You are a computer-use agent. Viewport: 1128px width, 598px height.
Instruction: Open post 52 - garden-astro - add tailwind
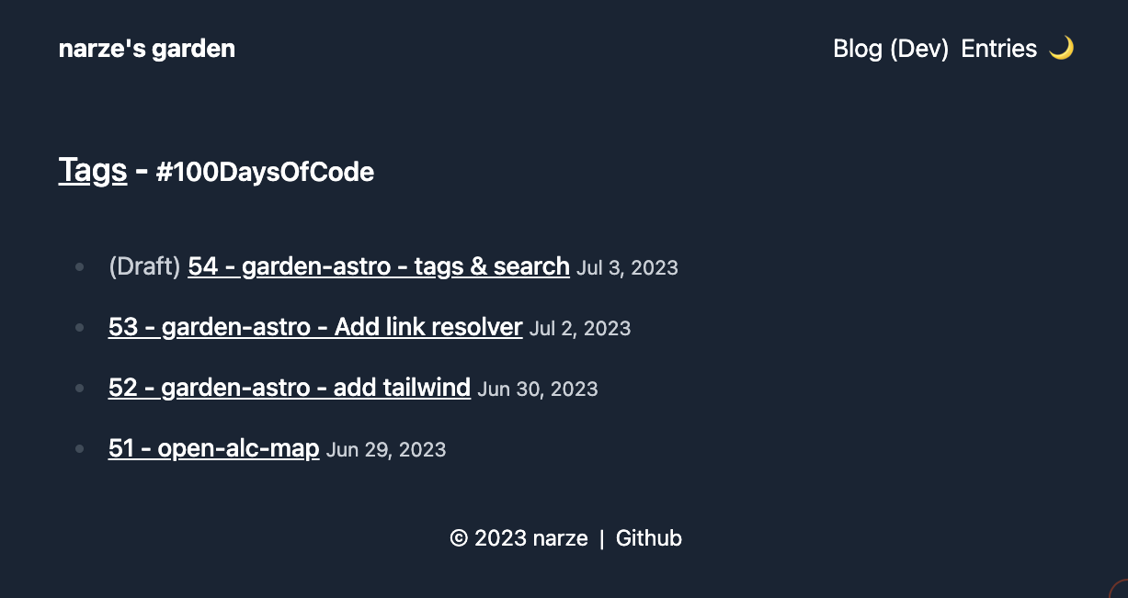click(290, 388)
